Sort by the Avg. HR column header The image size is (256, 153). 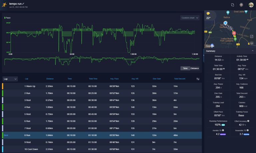pos(135,79)
